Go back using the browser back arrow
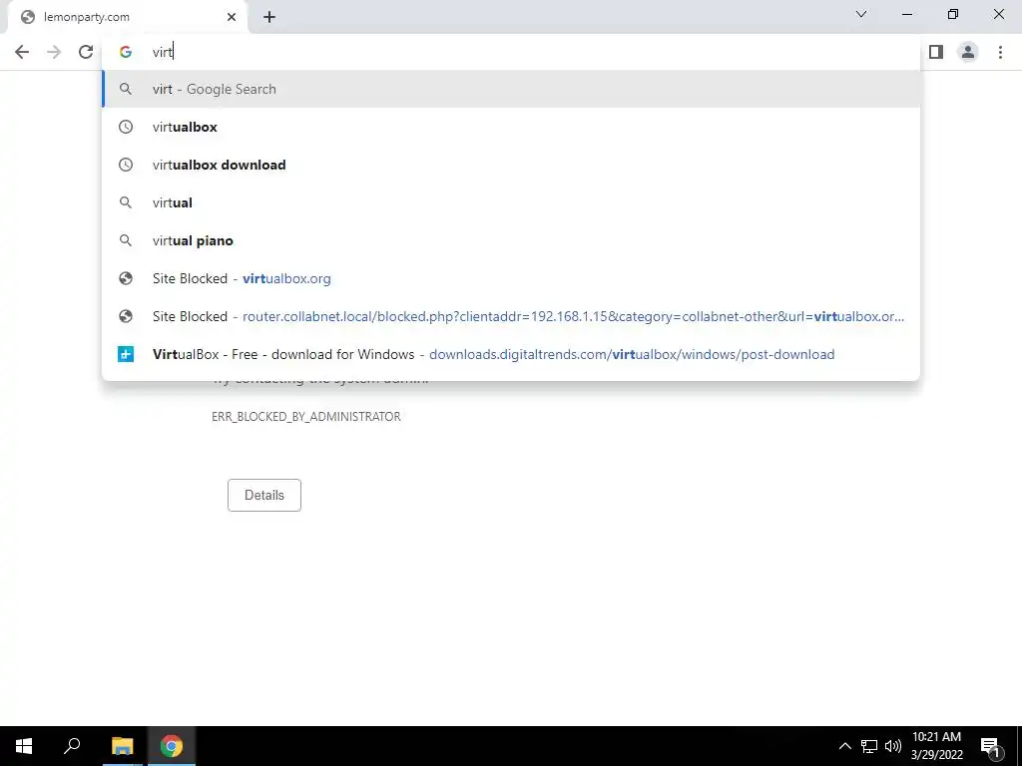Screen dimensions: 1022x766 22,52
